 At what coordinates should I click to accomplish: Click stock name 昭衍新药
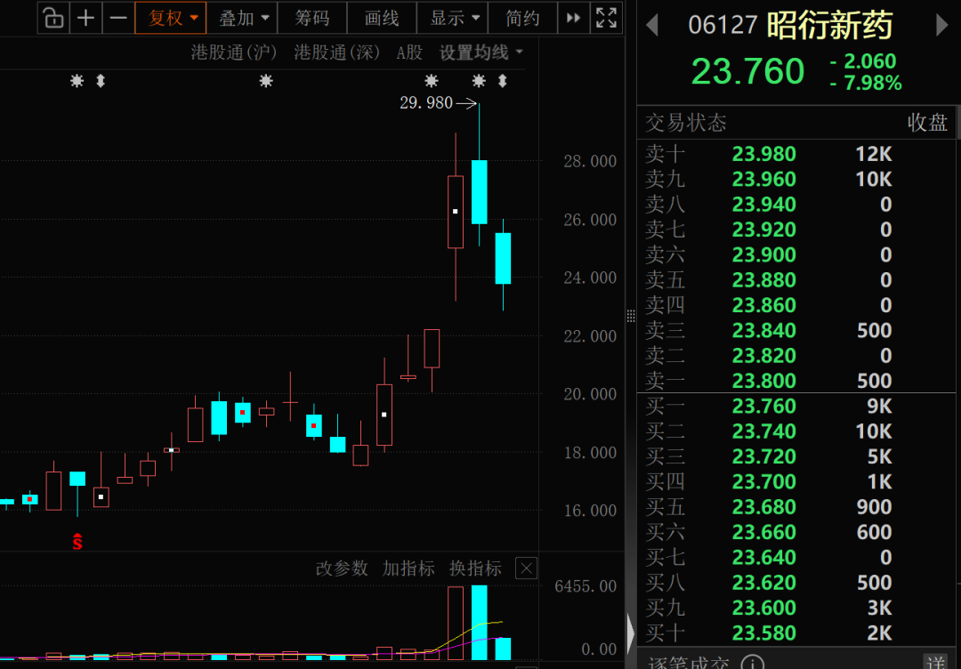[830, 25]
